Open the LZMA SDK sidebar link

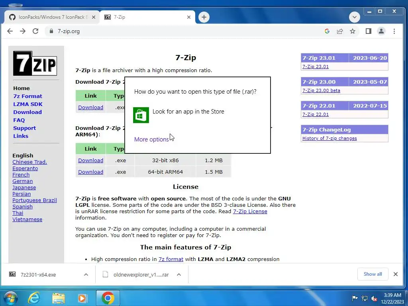tap(27, 104)
